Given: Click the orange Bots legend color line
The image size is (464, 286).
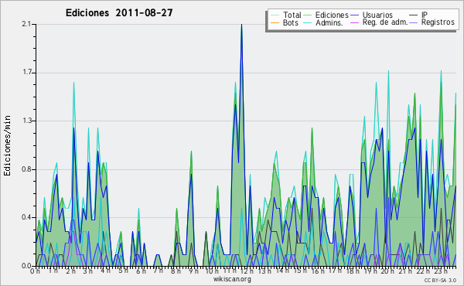Looking at the screenshot, I should click(x=275, y=22).
